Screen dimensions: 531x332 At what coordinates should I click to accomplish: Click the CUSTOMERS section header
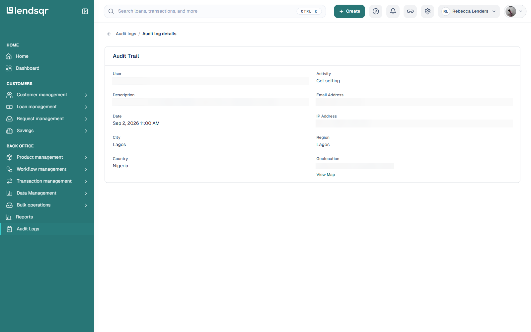(20, 84)
